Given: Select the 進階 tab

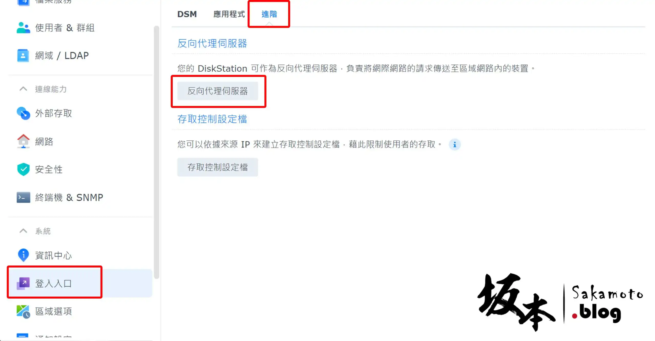Looking at the screenshot, I should tap(269, 14).
